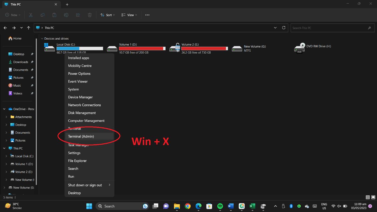Cut the selected item using toolbar scissors icon
377x212 pixels.
31,15
